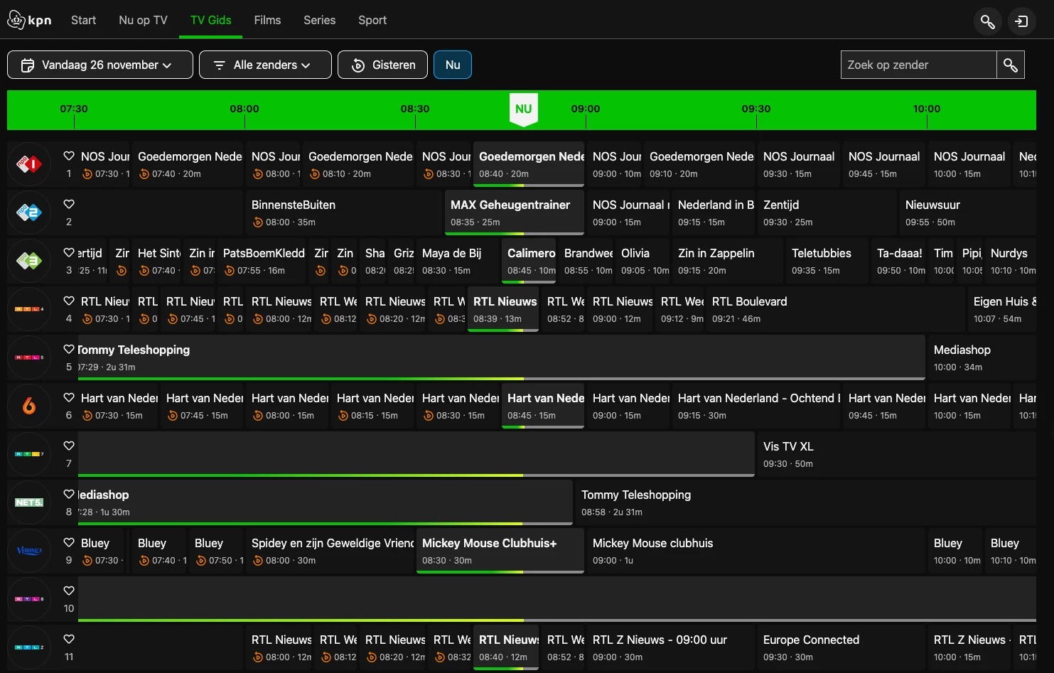Open the BinnensteBuiten programme at 08:00

[x=344, y=212]
